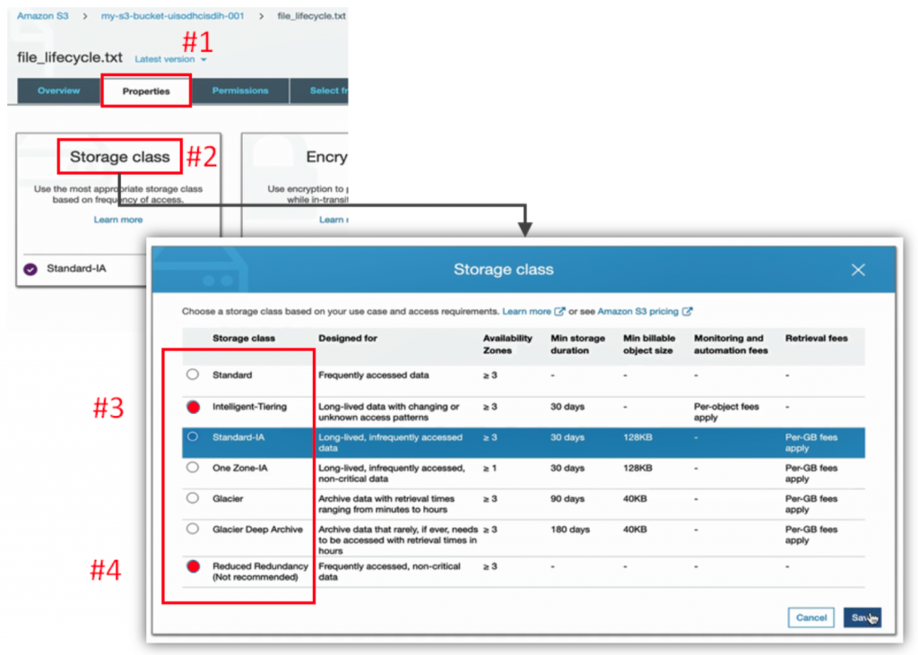Viewport: 918px width, 655px height.
Task: Click the Frequently accessed data description
Action: click(374, 375)
